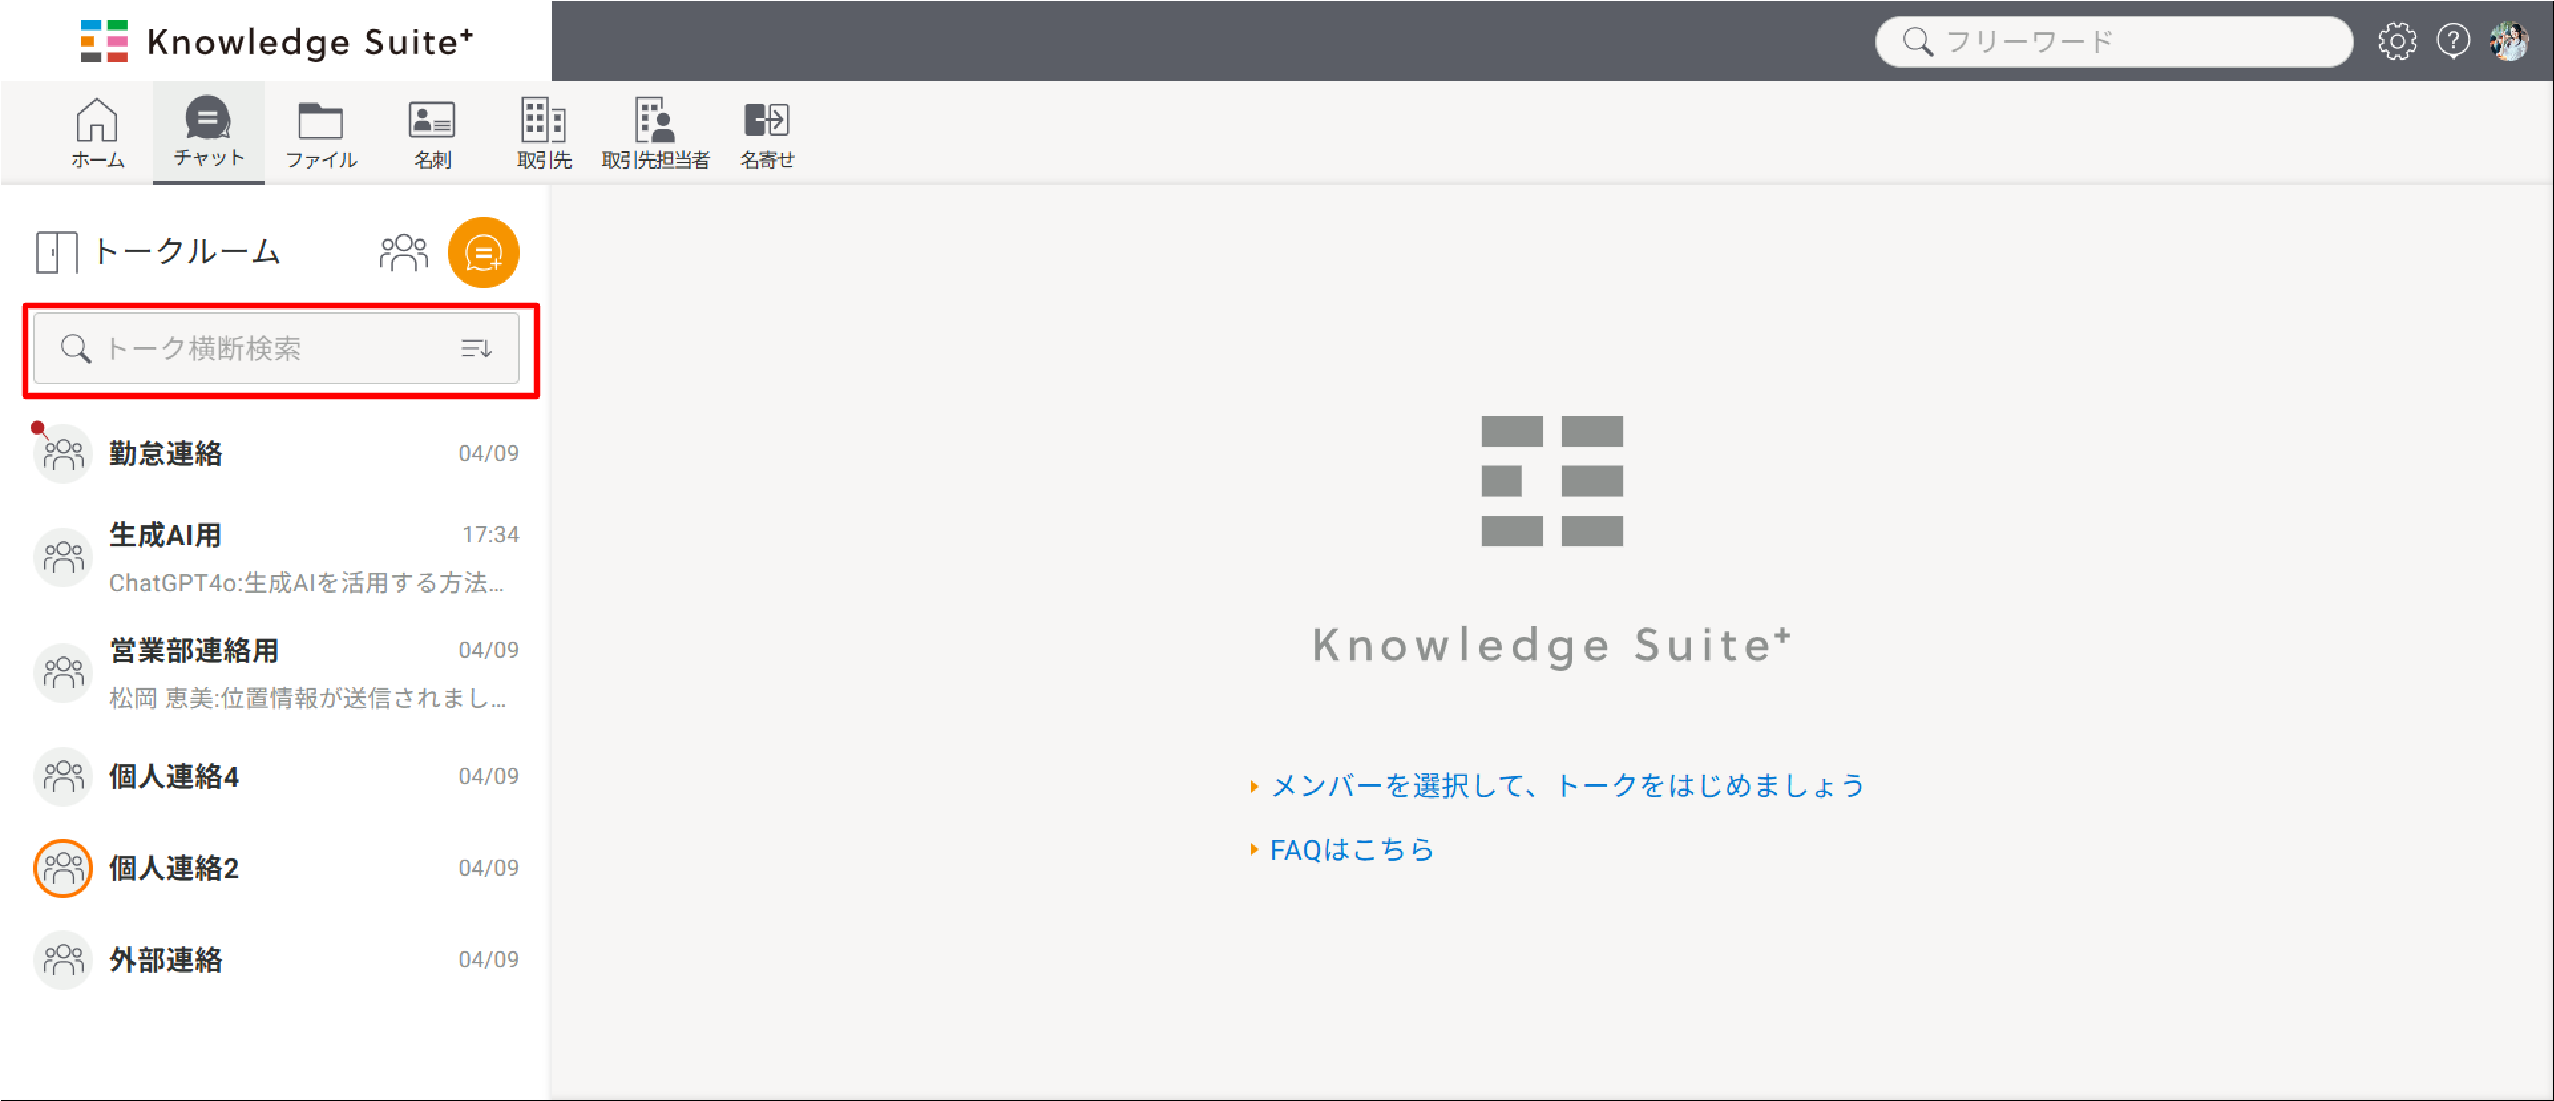The height and width of the screenshot is (1101, 2554).
Task: Start a new talk with the orange chat button
Action: coord(484,252)
